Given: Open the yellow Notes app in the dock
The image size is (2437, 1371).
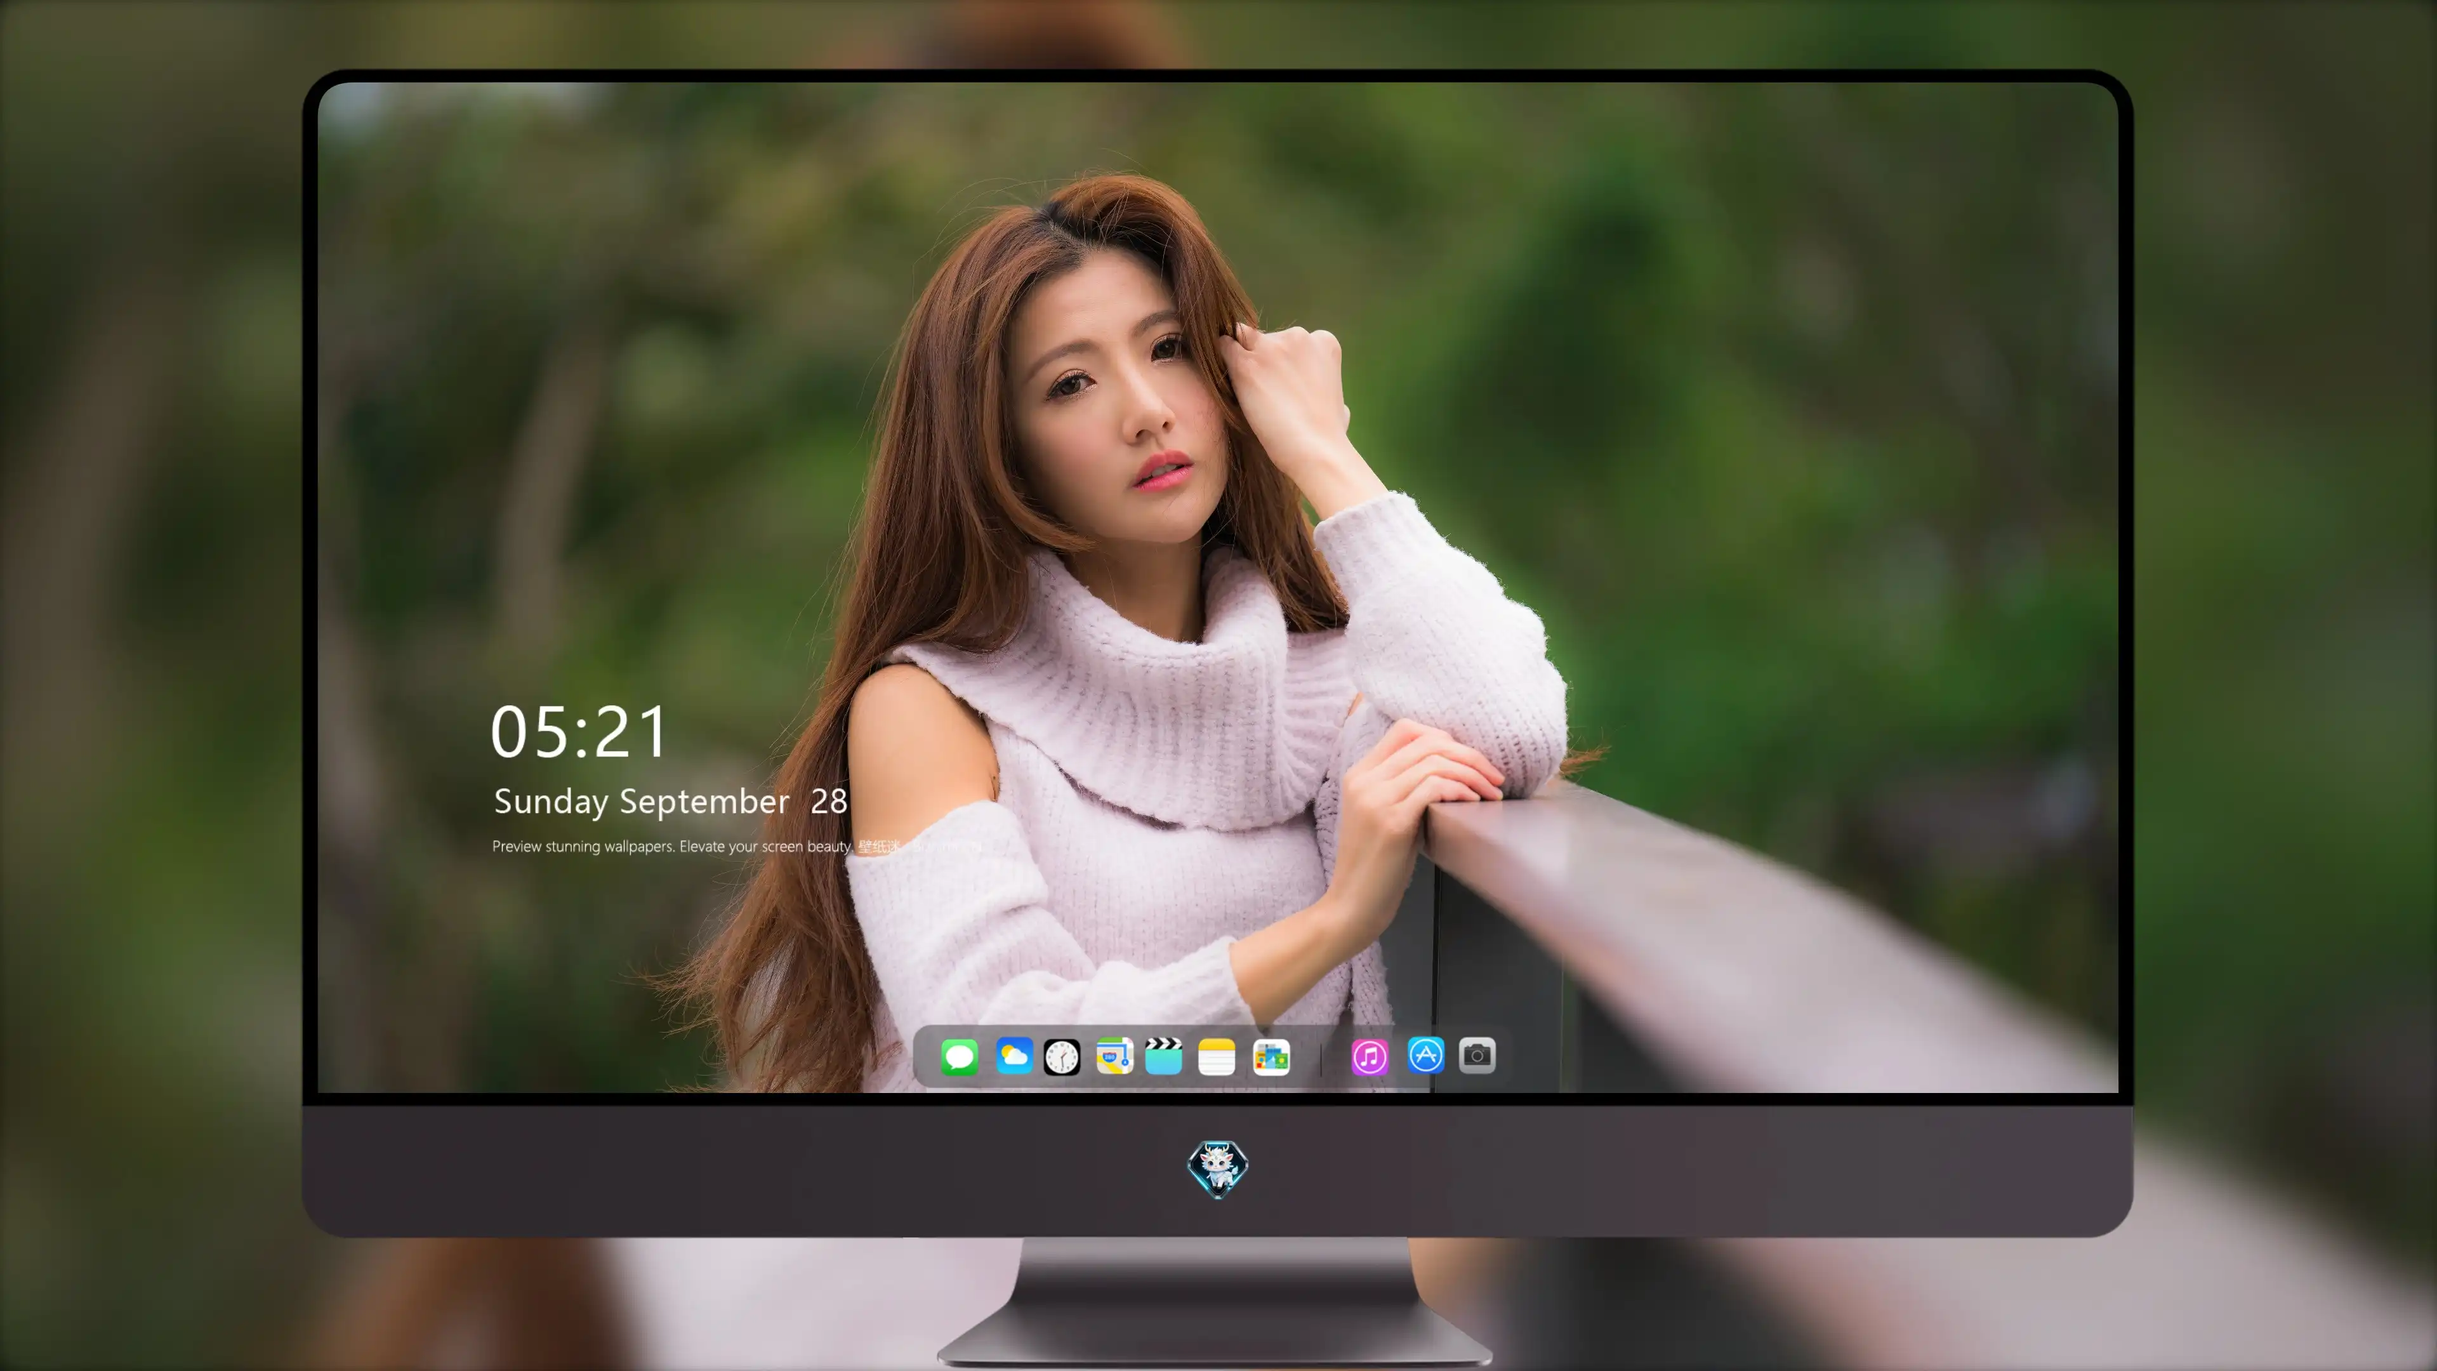Looking at the screenshot, I should point(1217,1057).
